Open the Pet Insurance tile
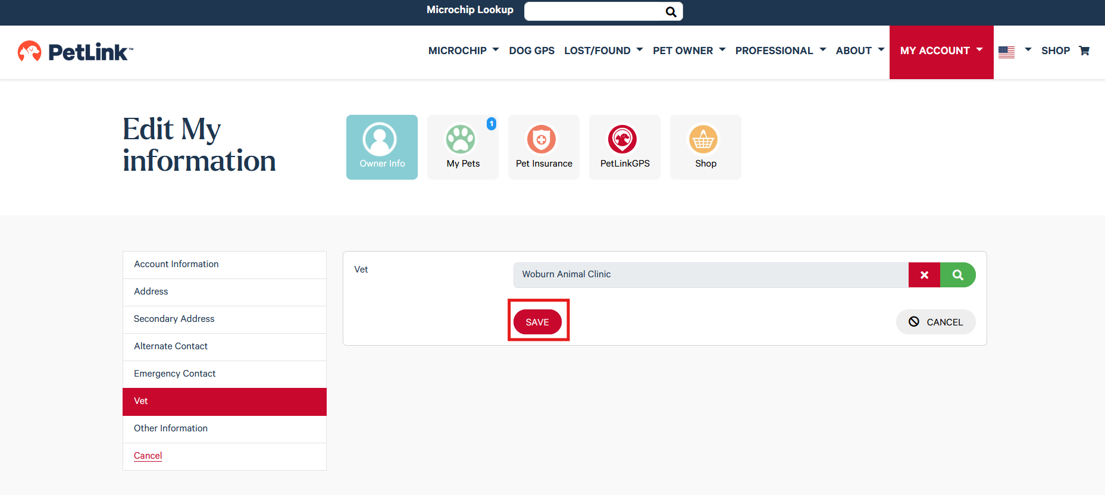Viewport: 1105px width, 495px height. coord(544,147)
